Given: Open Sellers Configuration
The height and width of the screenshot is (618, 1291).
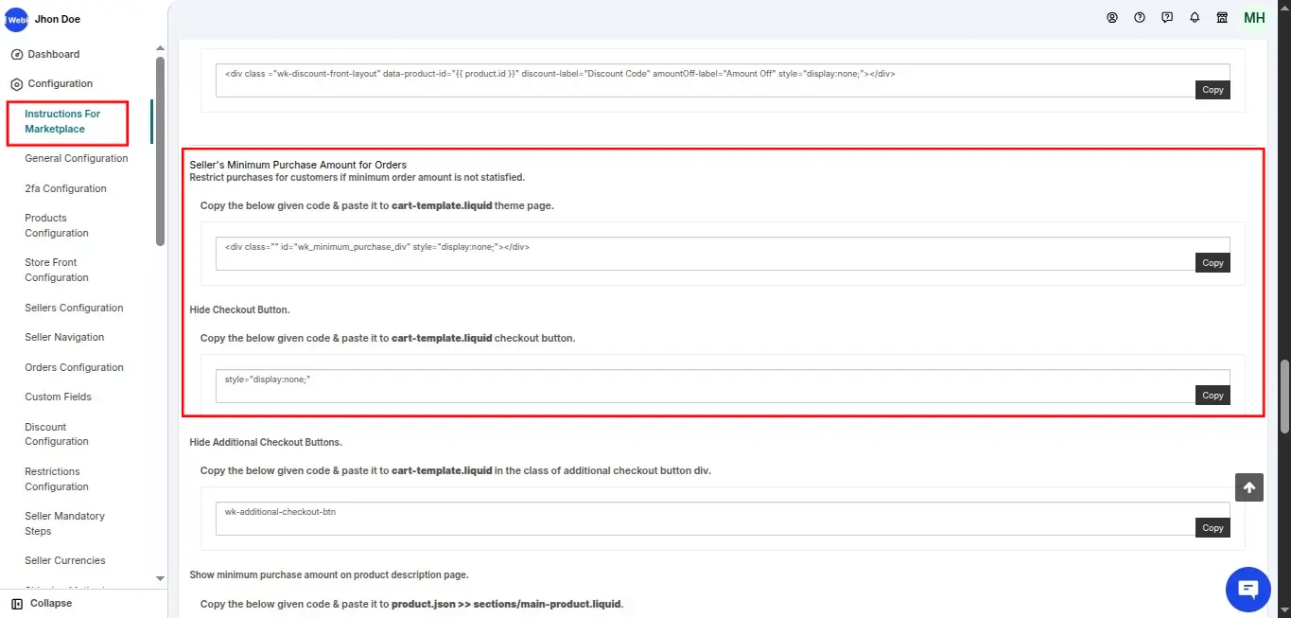Looking at the screenshot, I should [74, 308].
